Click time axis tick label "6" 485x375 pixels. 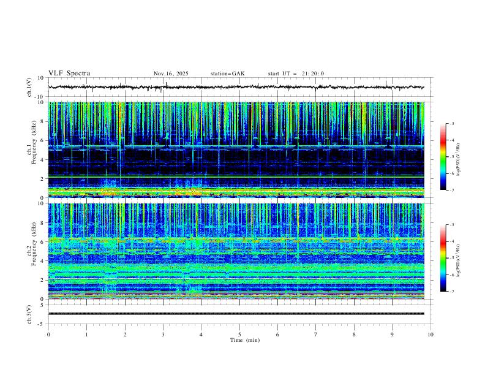coord(277,335)
